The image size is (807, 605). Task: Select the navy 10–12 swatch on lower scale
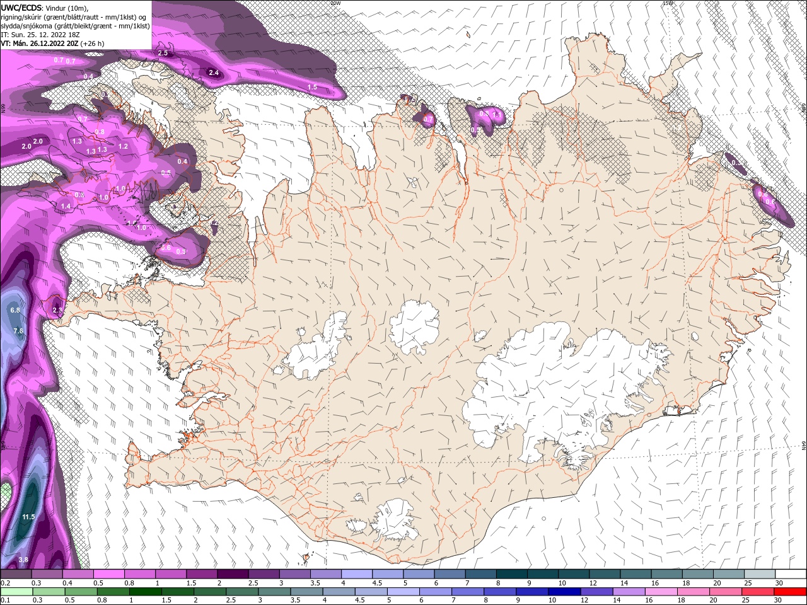[x=564, y=592]
